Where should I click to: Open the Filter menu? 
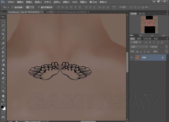tap(66, 2)
